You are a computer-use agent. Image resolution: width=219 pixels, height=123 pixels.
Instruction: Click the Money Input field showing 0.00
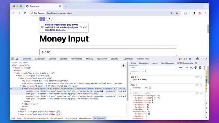108,52
